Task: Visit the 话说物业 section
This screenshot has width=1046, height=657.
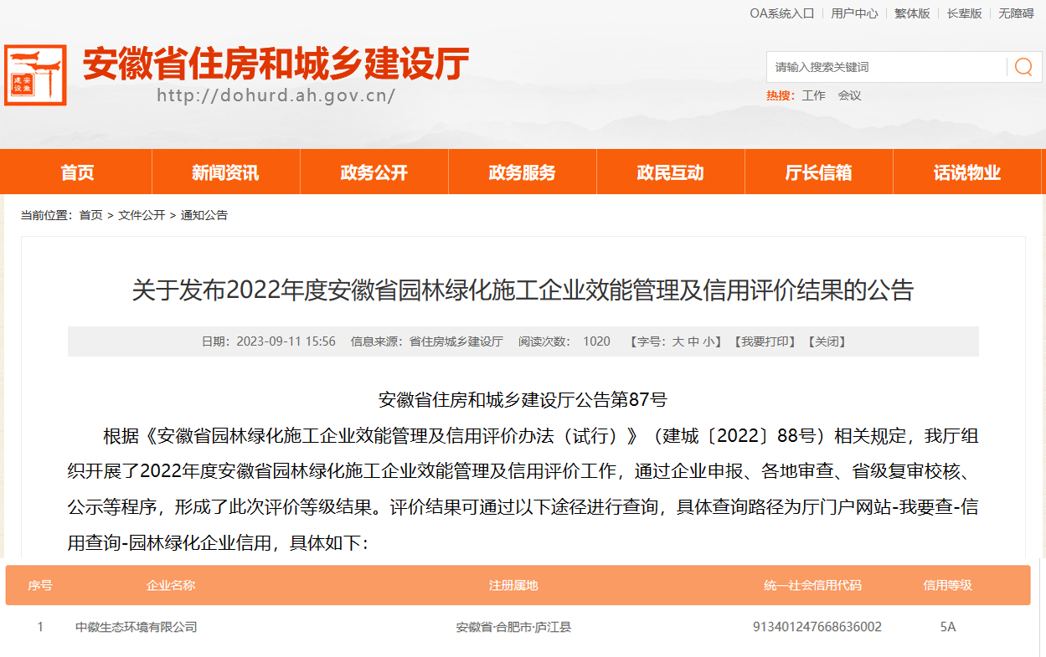Action: pyautogui.click(x=967, y=172)
